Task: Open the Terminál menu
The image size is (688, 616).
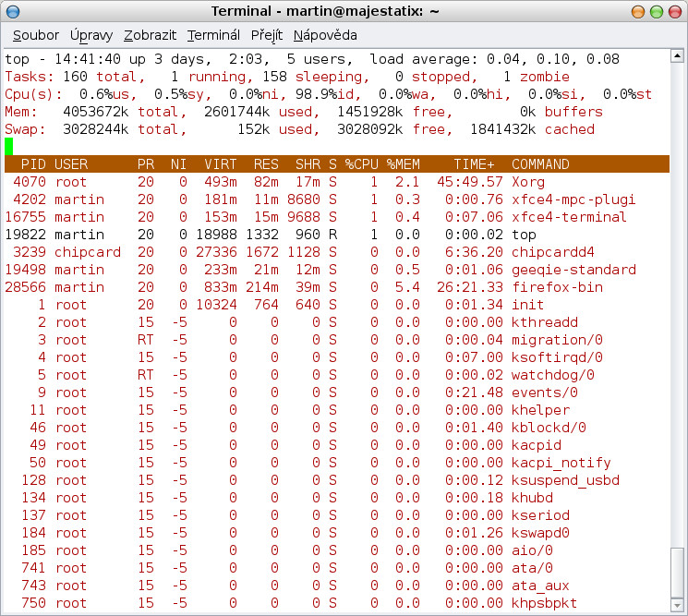Action: [213, 35]
